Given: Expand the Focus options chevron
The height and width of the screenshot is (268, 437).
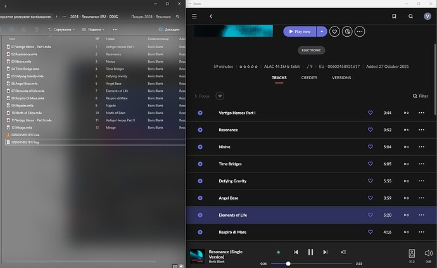Looking at the screenshot, I should click(196, 96).
